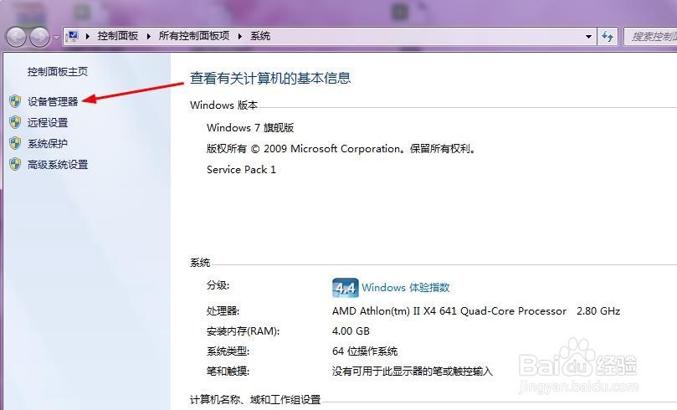Click the 64 位操作系统 value
The height and width of the screenshot is (410, 677).
[x=364, y=351]
